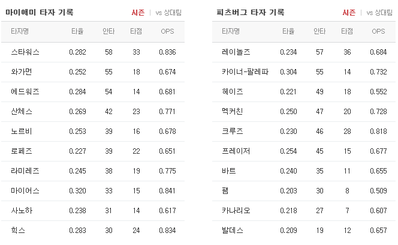398x245 pixels.
Task: Click 안타 column header in 피츠버그 table
Action: point(319,31)
